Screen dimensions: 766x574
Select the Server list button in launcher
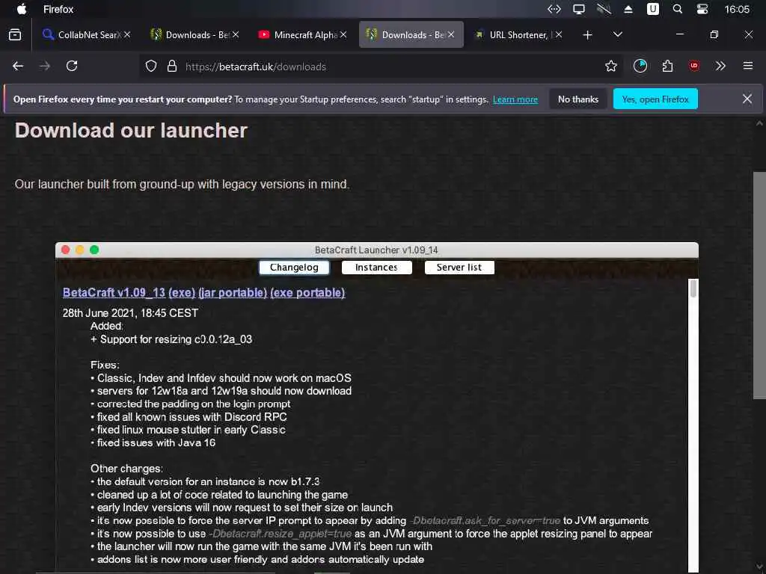tap(459, 268)
